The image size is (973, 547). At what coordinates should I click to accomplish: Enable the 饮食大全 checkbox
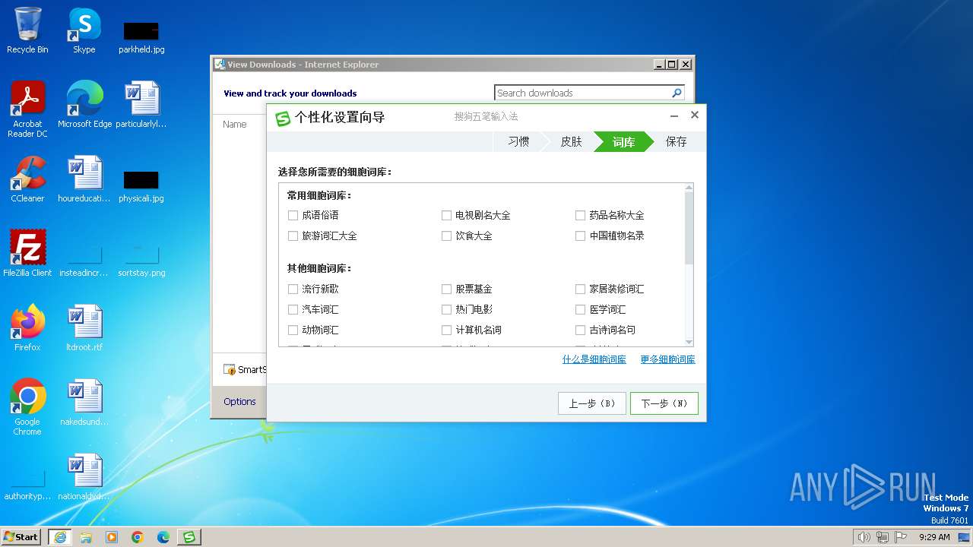[x=446, y=236]
